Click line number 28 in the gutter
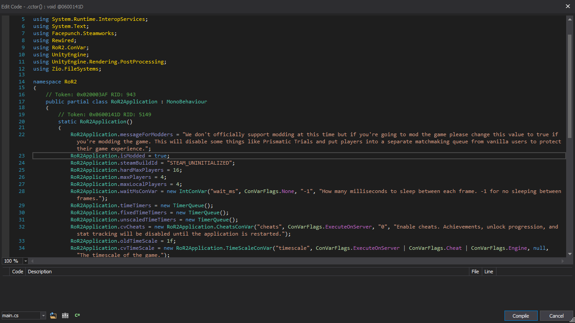The image size is (575, 323). [22, 191]
